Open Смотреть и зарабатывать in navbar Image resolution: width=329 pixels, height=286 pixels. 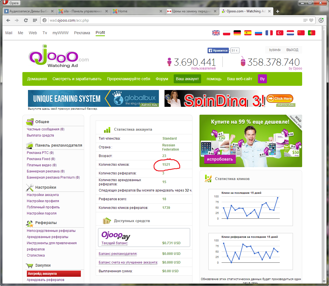77,79
